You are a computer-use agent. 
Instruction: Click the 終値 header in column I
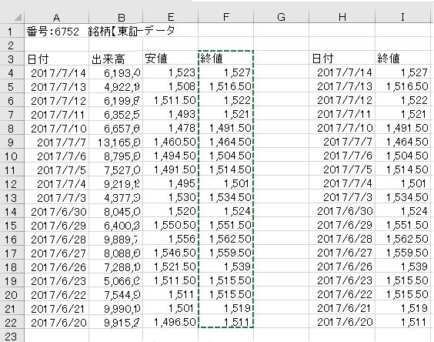pos(402,59)
